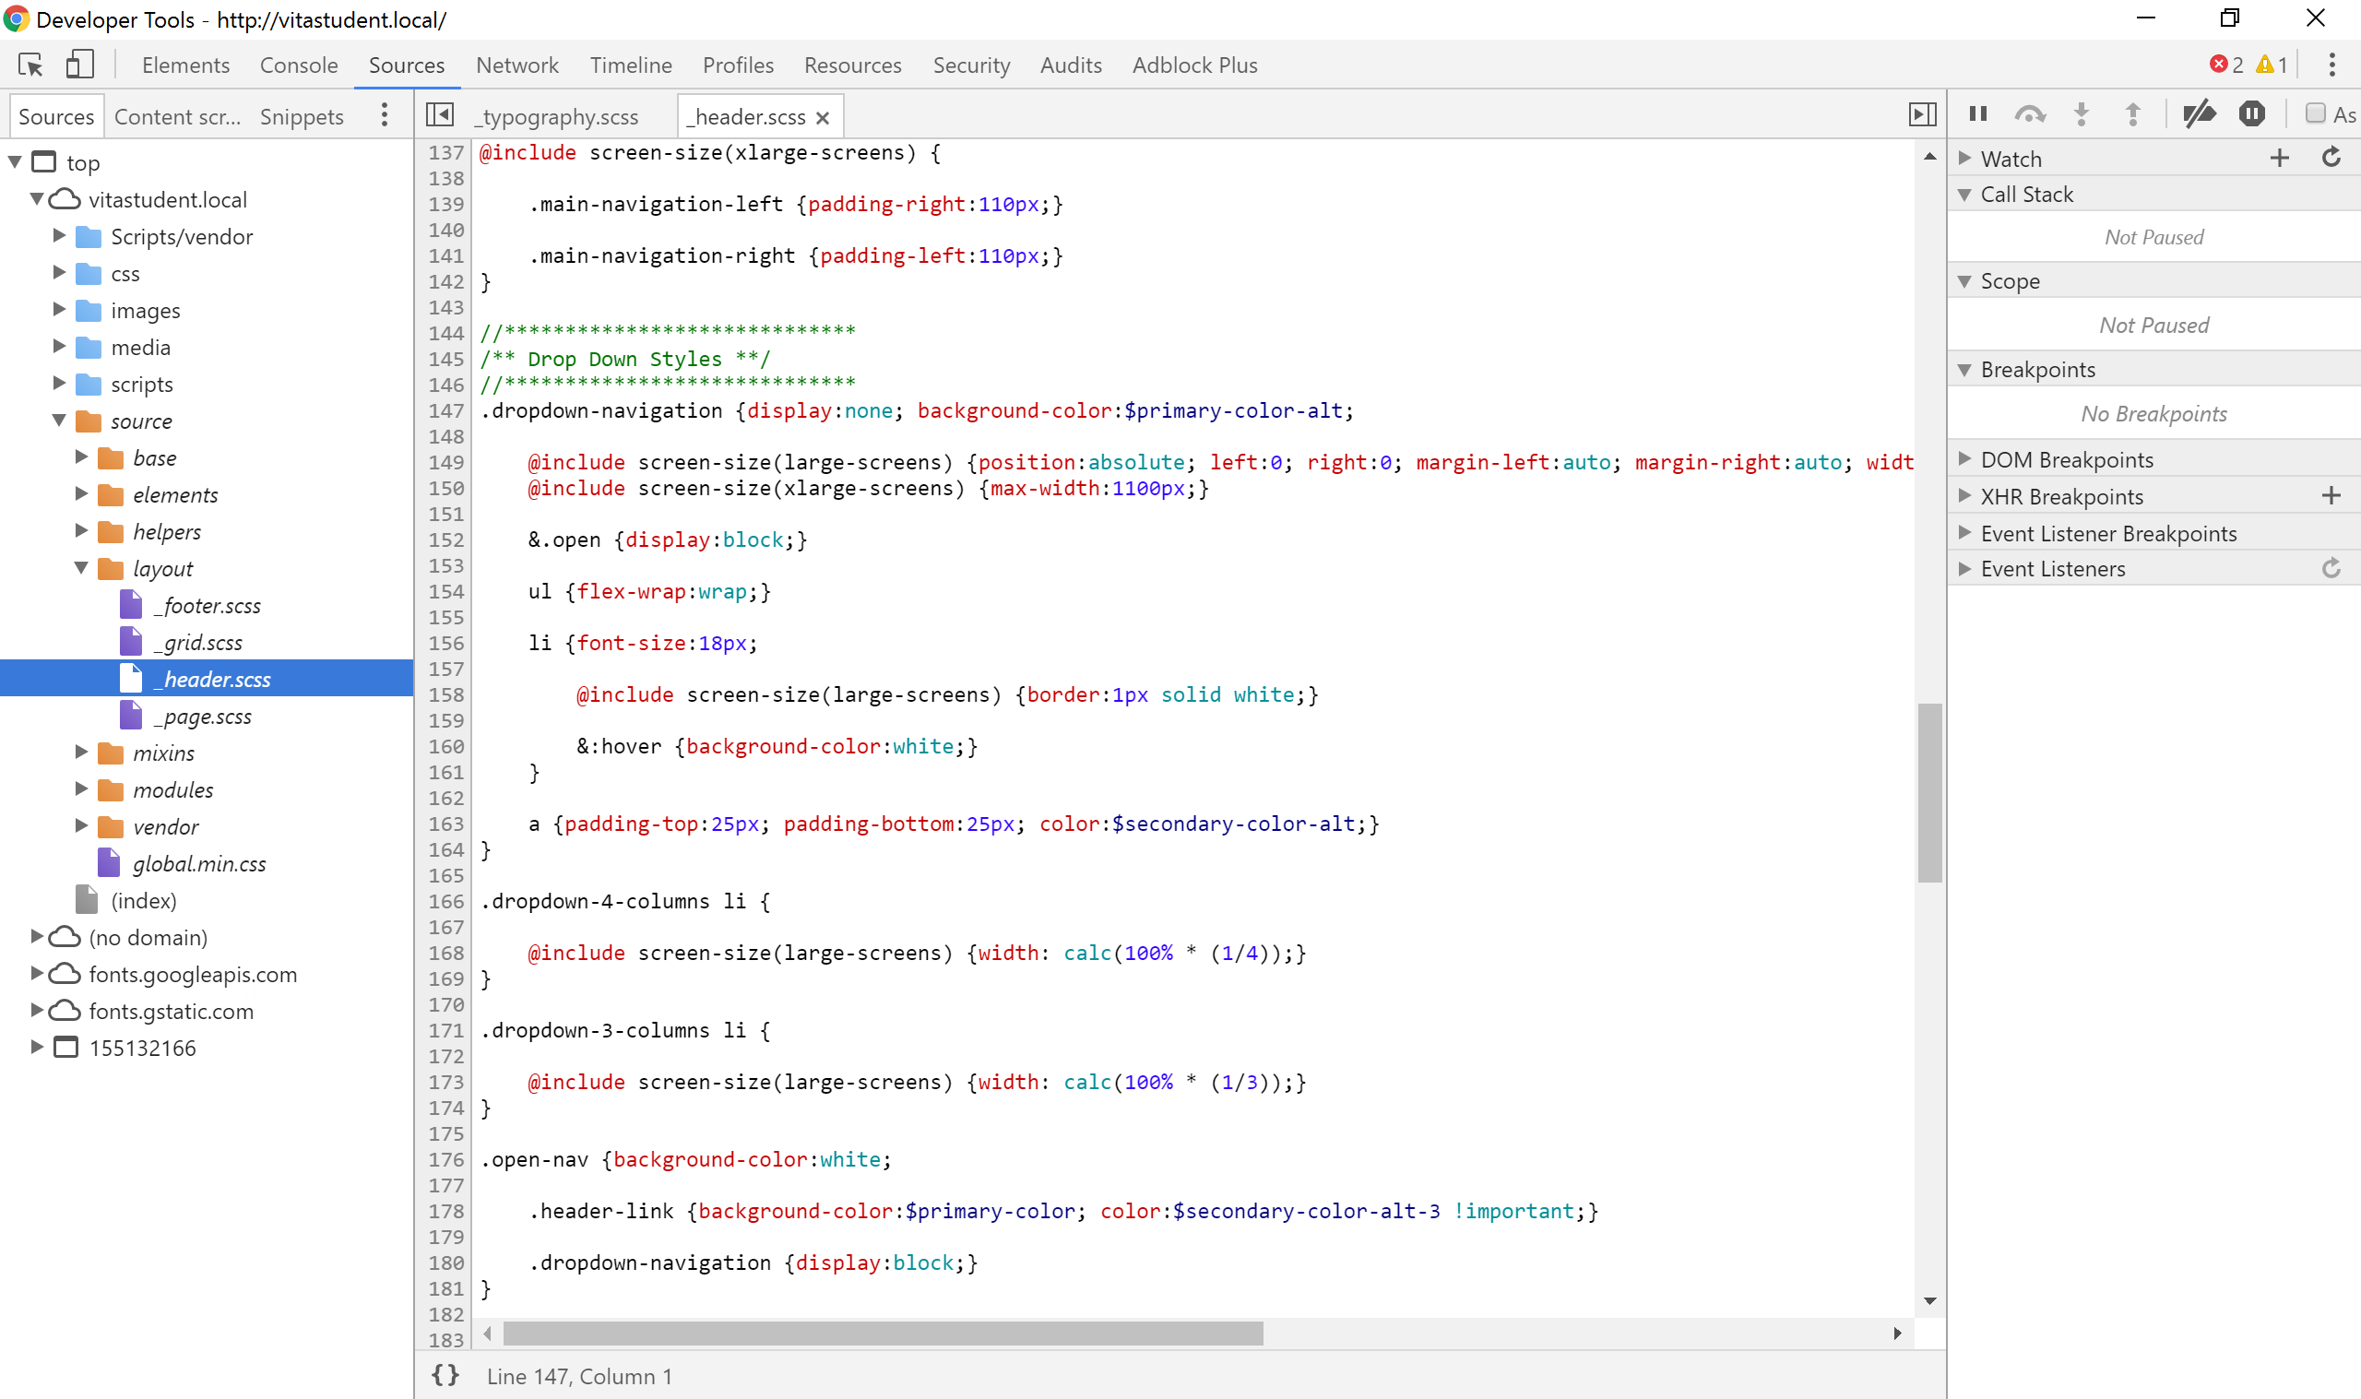Collapse the layout folder
This screenshot has height=1399, width=2361.
tap(81, 568)
